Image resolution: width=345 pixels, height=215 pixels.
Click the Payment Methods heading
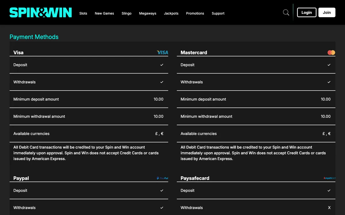[34, 37]
